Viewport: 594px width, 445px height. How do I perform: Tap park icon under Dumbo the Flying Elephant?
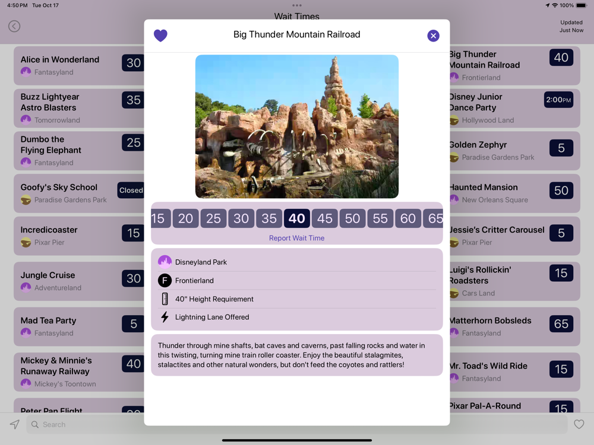click(x=26, y=163)
